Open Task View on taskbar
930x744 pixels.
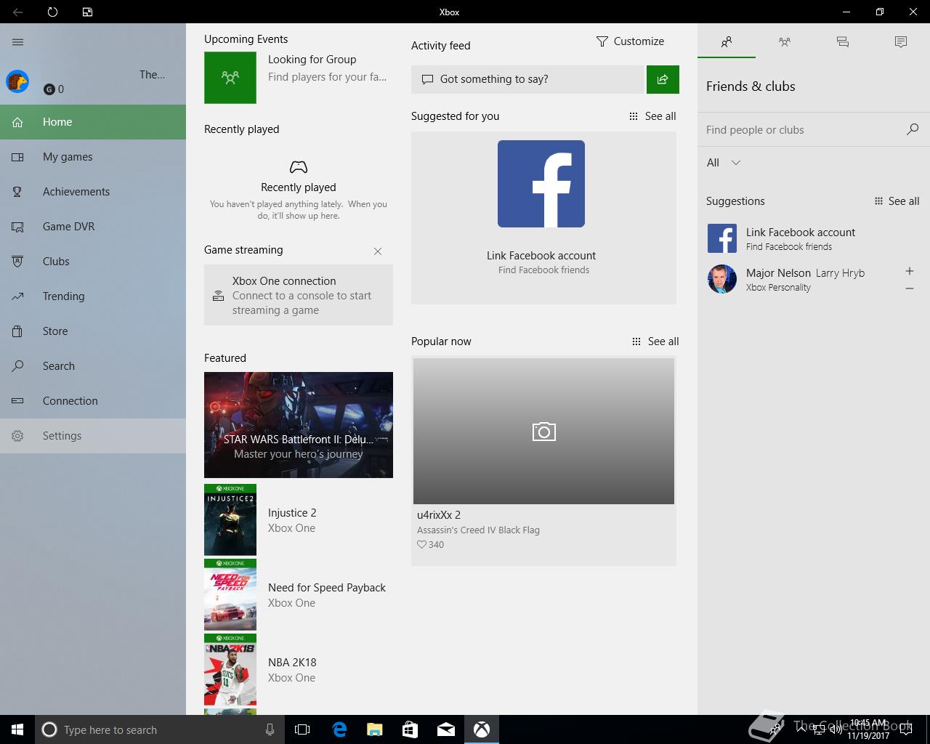click(x=302, y=729)
